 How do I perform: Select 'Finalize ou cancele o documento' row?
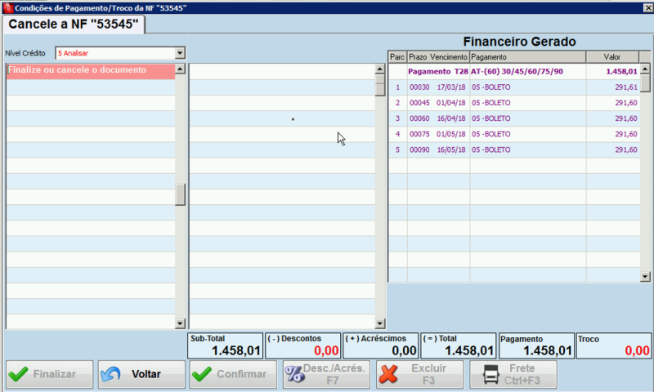(91, 71)
